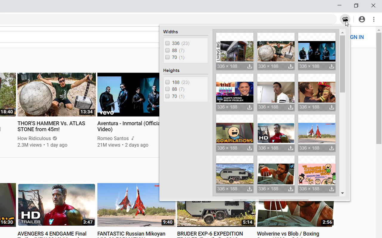Download the Wolverine claws image
This screenshot has width=382, height=238.
point(290,189)
